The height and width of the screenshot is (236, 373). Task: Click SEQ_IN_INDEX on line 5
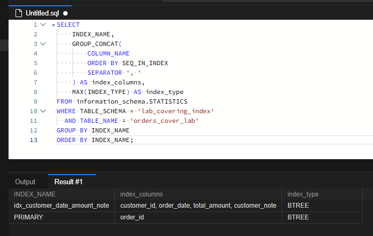click(x=145, y=63)
